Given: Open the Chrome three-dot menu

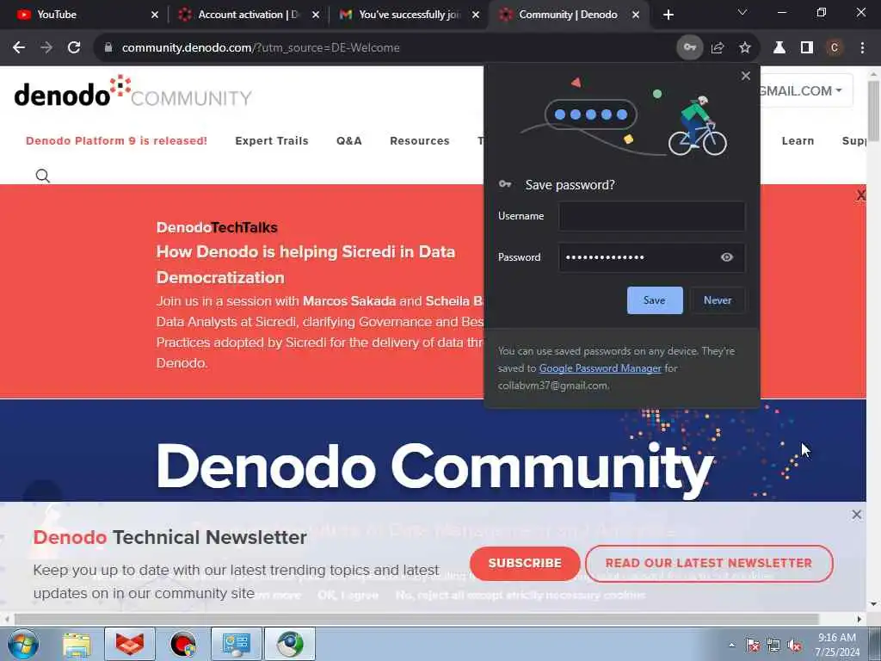Looking at the screenshot, I should point(862,48).
